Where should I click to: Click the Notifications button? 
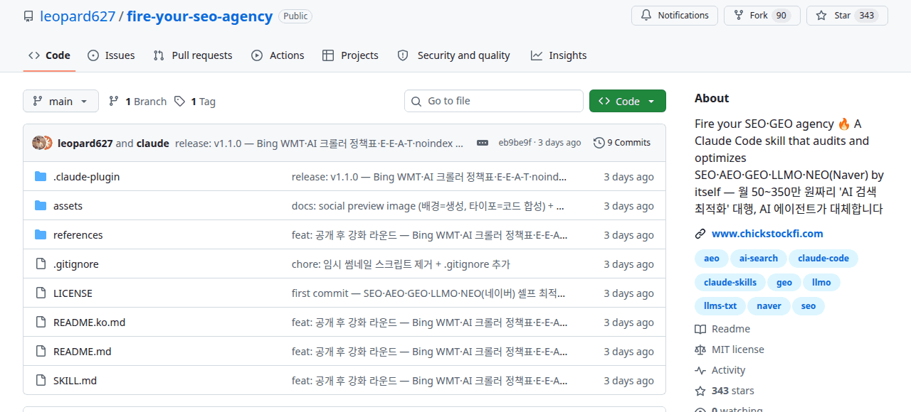coord(675,16)
